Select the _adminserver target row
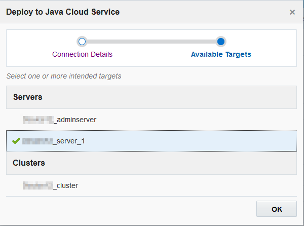Viewport: 304px width, 226px height. tap(151, 120)
